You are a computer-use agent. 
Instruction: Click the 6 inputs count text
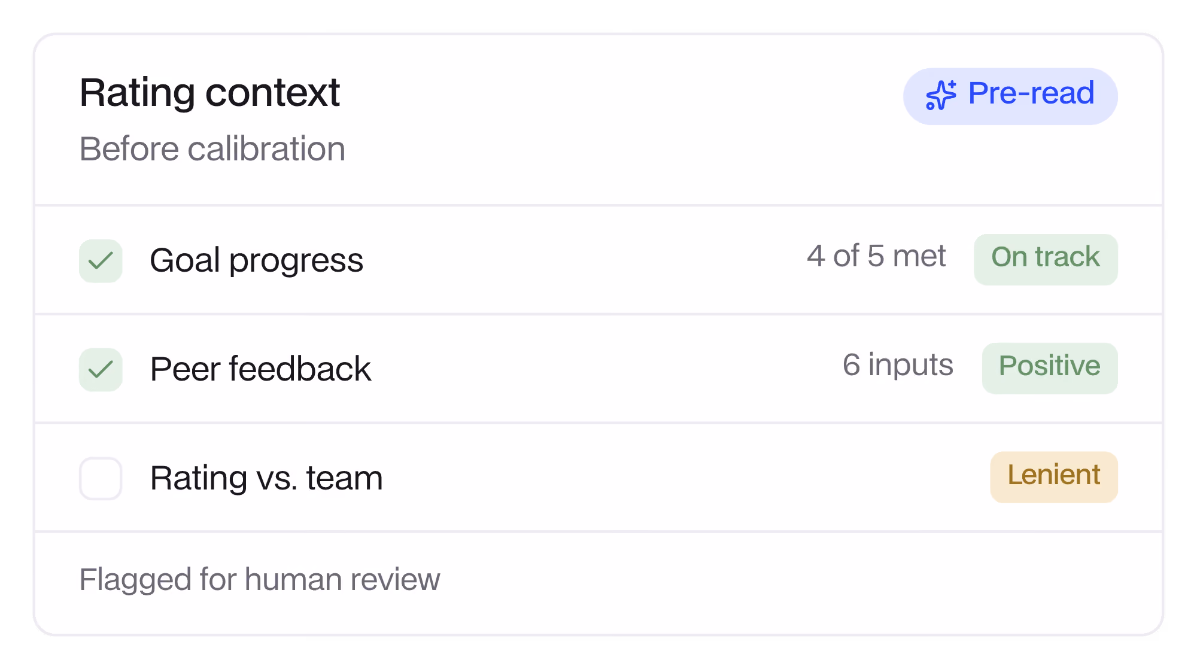pyautogui.click(x=898, y=365)
